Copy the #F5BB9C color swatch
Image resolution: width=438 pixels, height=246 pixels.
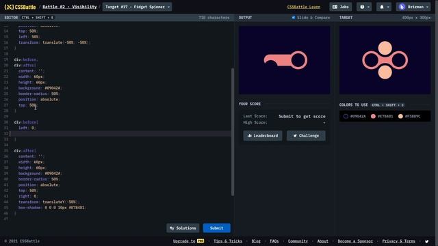409,116
